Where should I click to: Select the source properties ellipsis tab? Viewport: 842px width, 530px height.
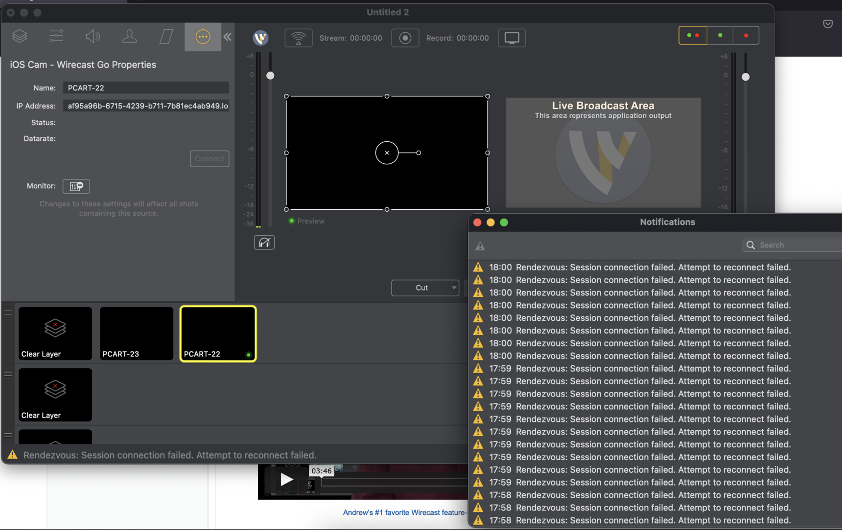click(203, 37)
